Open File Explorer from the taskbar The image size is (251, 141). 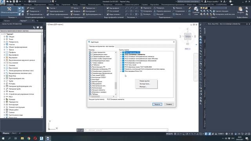(x=22, y=138)
